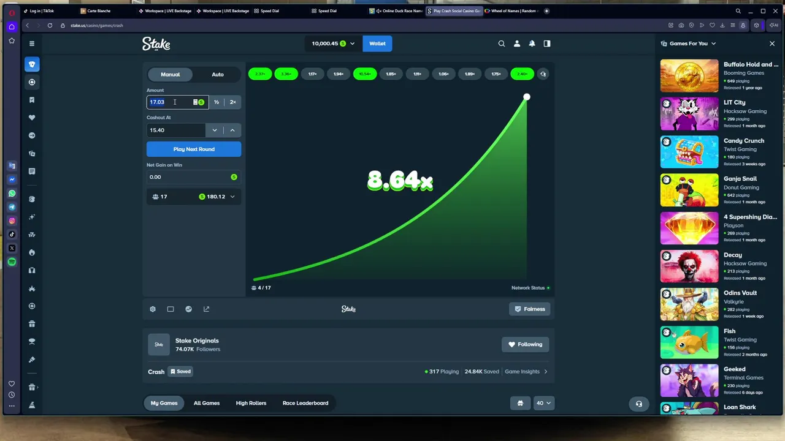Switch to Log in TikTok browser tab
This screenshot has width=785, height=441.
coord(42,11)
